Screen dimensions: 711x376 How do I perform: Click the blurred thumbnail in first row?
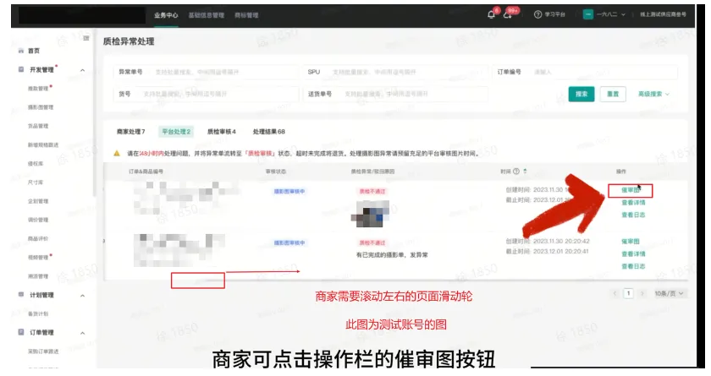click(371, 214)
